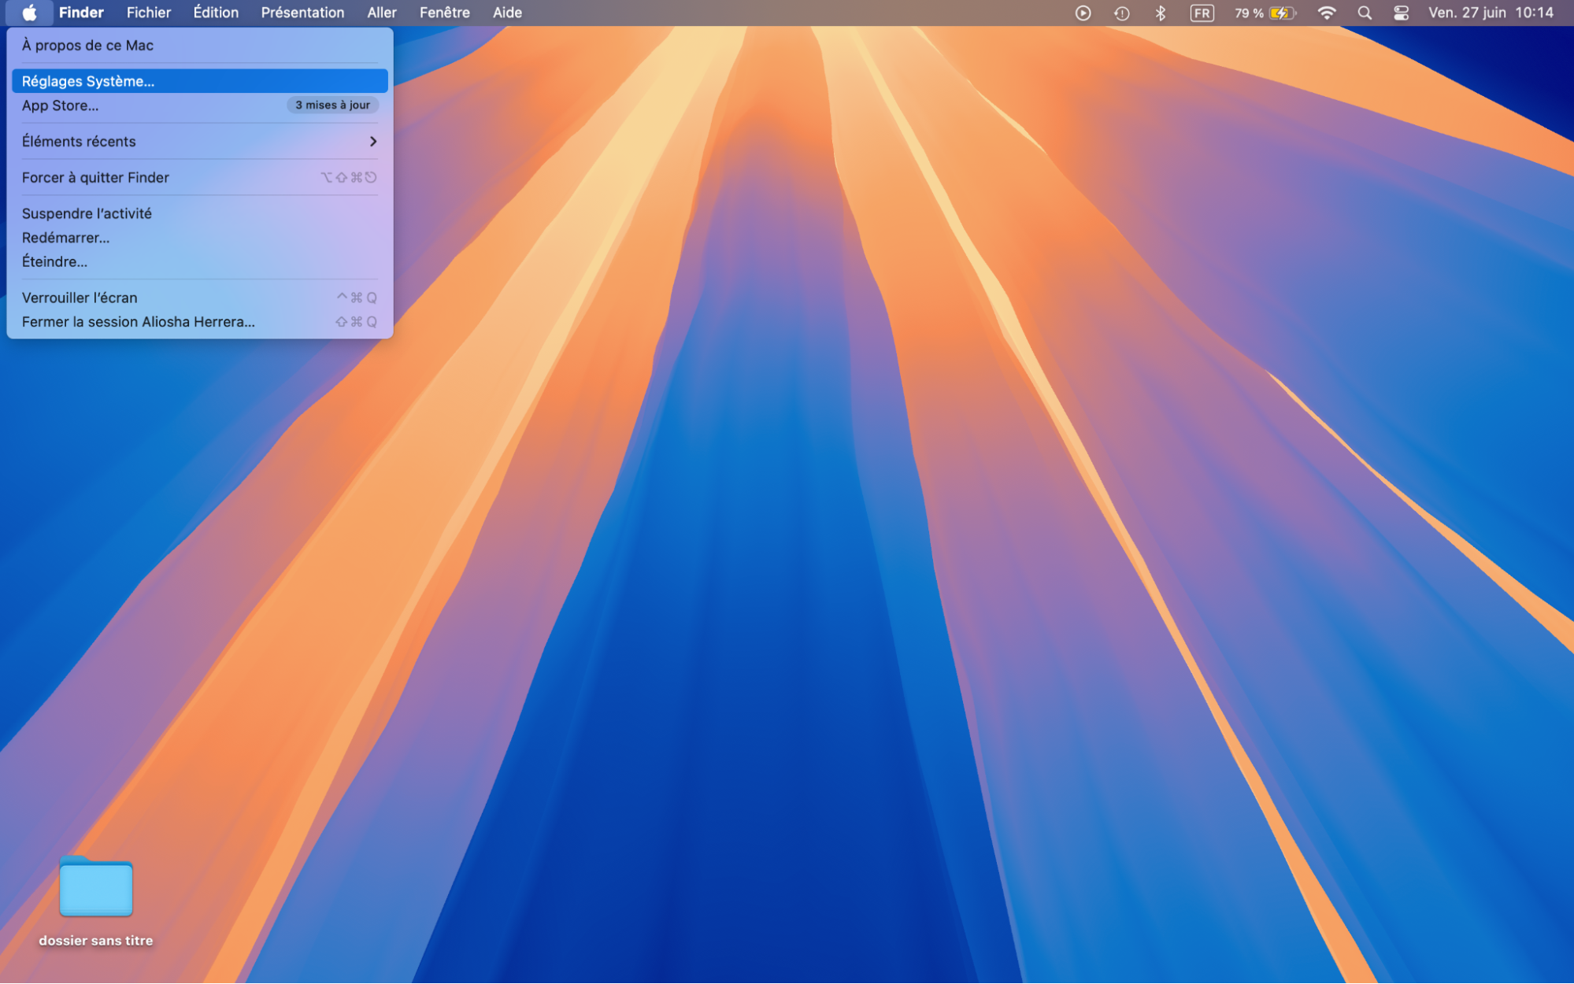Open the Fichier menu
The width and height of the screenshot is (1574, 984).
(x=148, y=12)
